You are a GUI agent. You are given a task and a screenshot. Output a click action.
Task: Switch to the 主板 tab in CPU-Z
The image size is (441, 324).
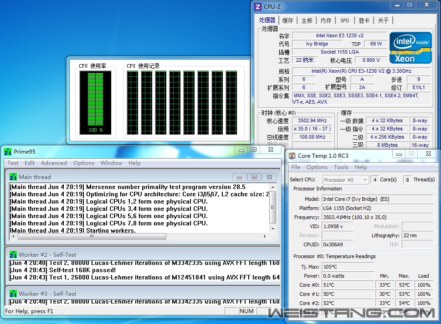[x=307, y=20]
